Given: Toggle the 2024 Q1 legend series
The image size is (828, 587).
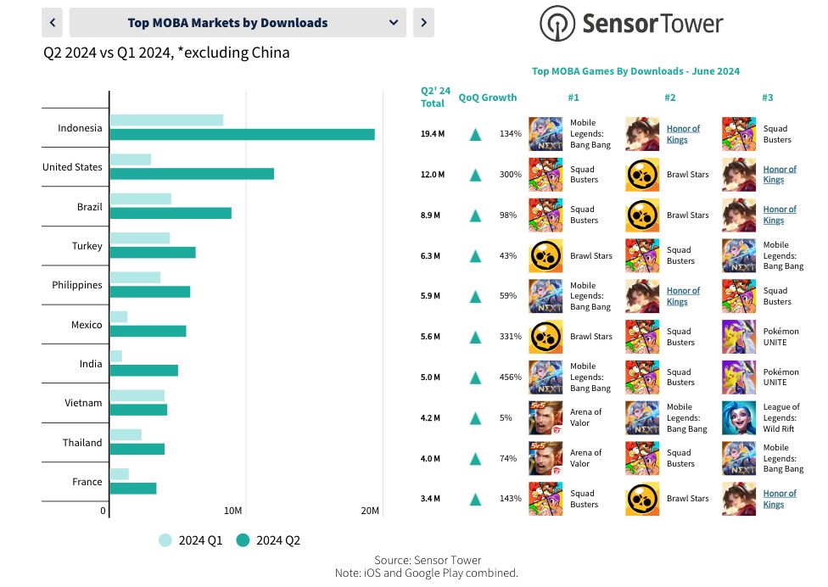Looking at the screenshot, I should (191, 540).
